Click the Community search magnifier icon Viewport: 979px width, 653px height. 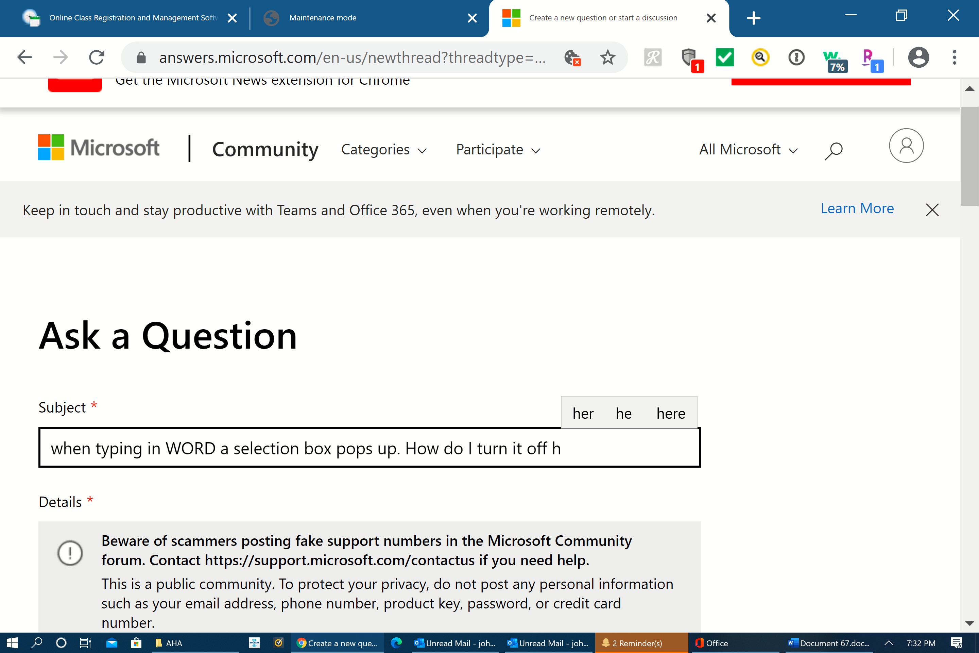tap(833, 150)
